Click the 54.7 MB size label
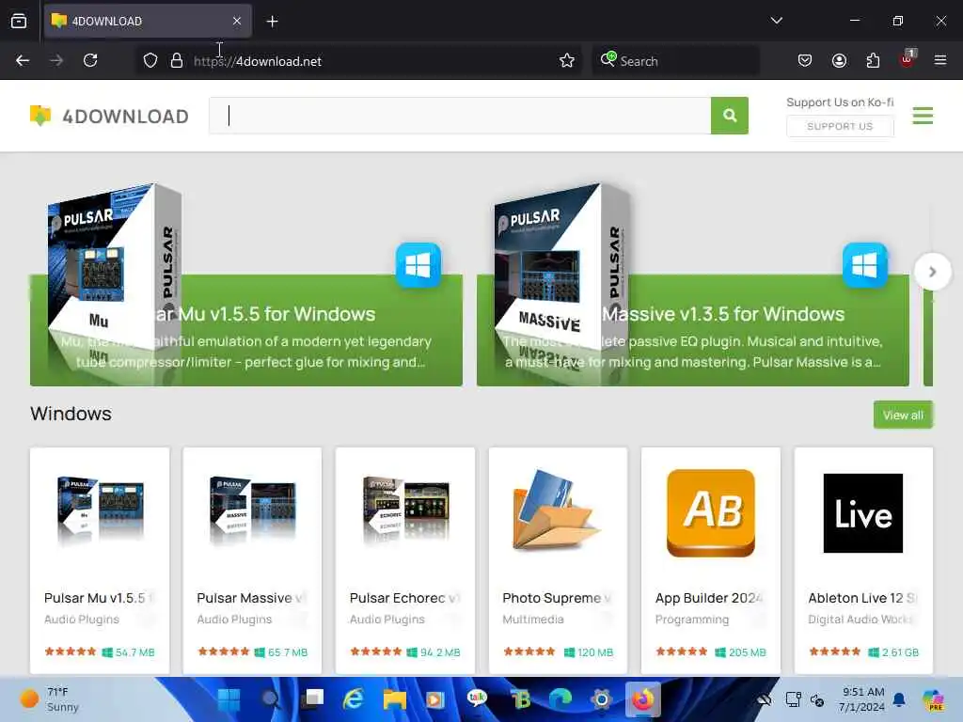The image size is (963, 722). (134, 652)
